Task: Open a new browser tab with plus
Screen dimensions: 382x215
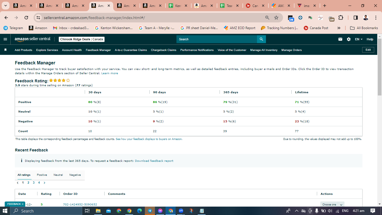Action: pyautogui.click(x=324, y=6)
